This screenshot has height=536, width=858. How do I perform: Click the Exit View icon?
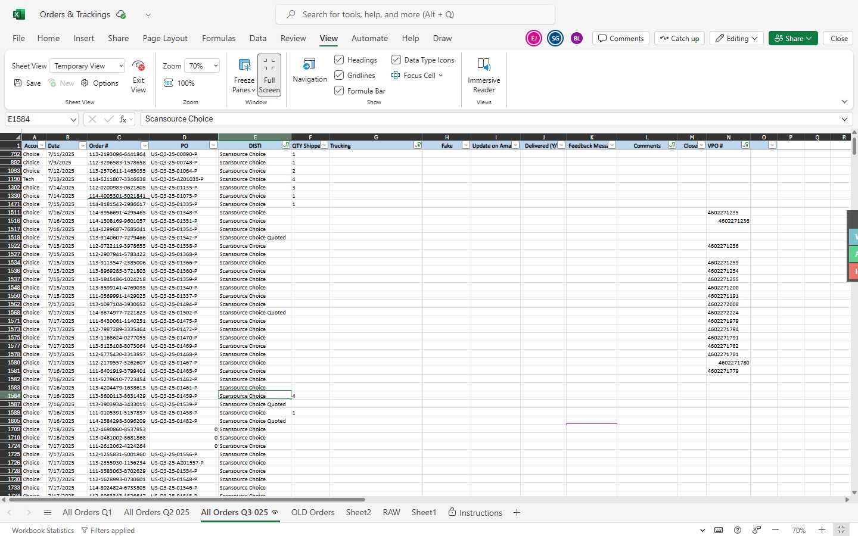[138, 66]
